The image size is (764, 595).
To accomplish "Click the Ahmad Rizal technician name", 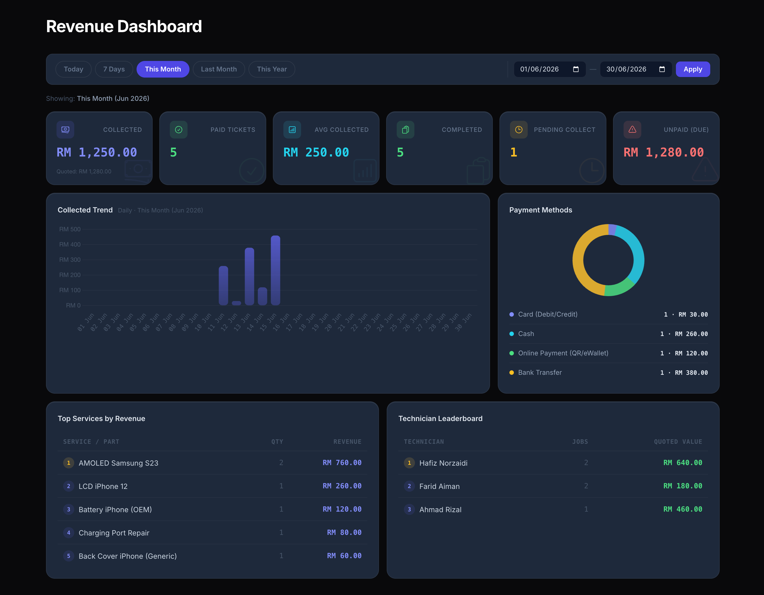I will point(440,509).
